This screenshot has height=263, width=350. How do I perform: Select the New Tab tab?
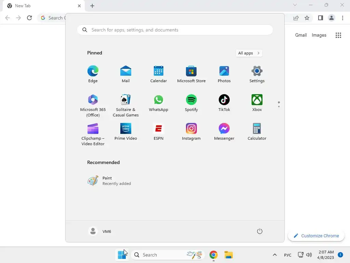pyautogui.click(x=44, y=6)
